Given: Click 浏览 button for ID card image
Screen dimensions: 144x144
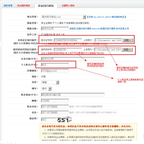Looking at the screenshot, I should pos(128,40).
